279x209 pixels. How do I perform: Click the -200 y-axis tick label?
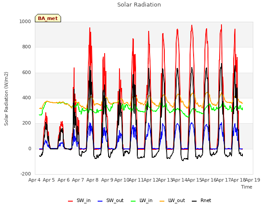26,174
